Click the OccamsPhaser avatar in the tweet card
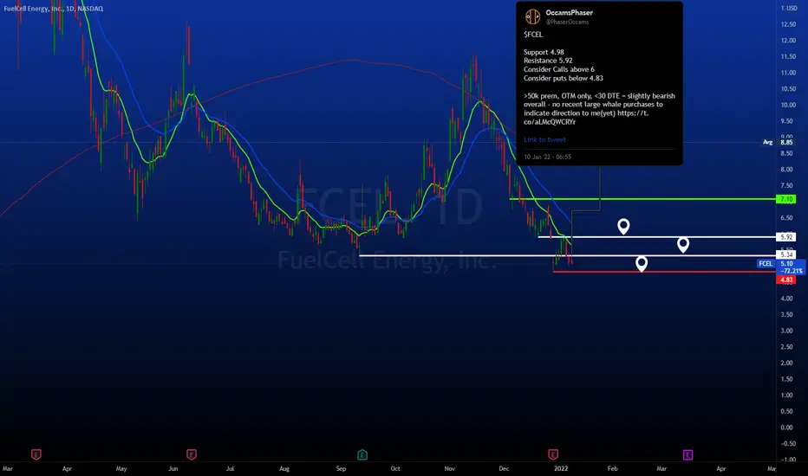Viewport: 808px width, 476px height. (x=532, y=16)
